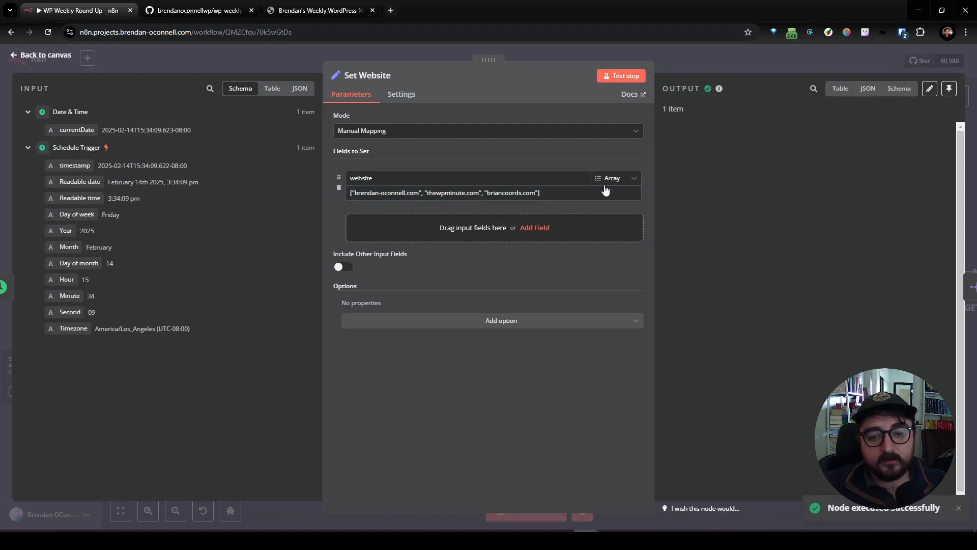Switch to the Parameters tab
This screenshot has width=977, height=550.
click(351, 94)
